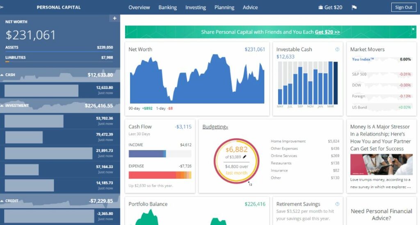
Task: Select investment account with 53,702.36 balance
Action: pyautogui.click(x=60, y=121)
